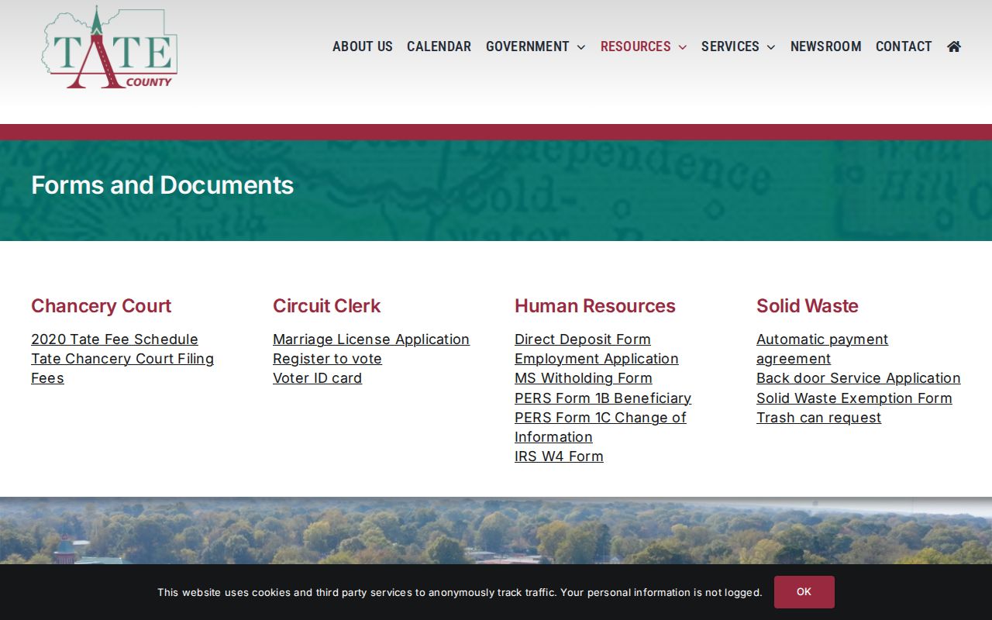This screenshot has height=620, width=992.
Task: Open the Voter ID card link
Action: [x=317, y=378]
